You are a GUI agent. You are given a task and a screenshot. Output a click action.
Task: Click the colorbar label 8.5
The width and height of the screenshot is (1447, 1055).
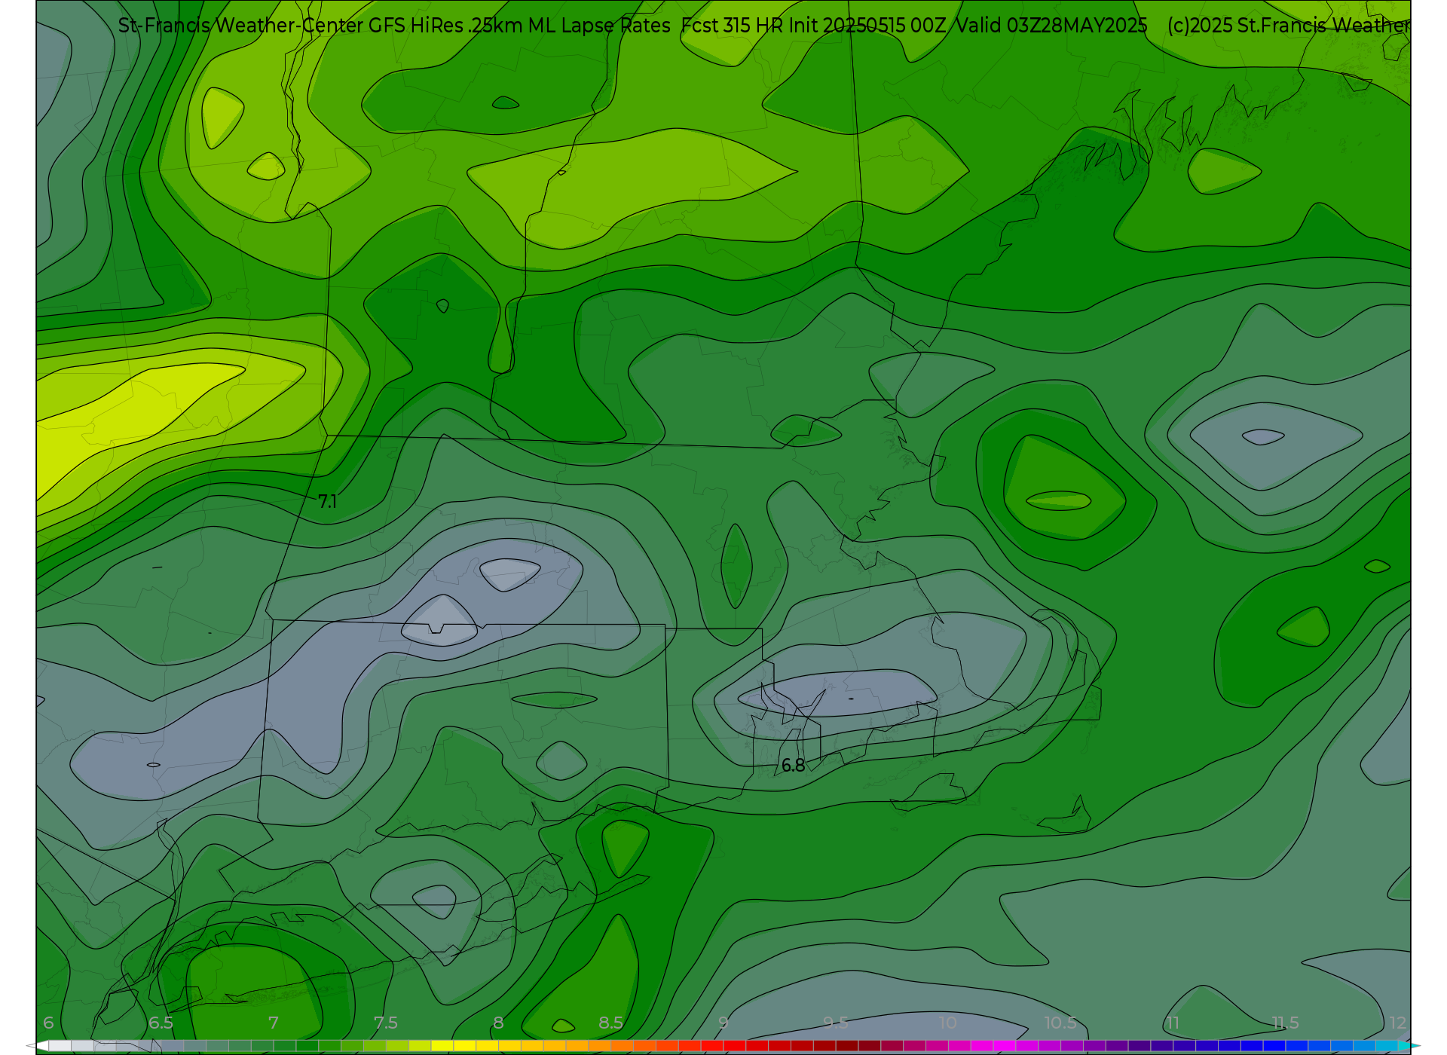coord(610,1023)
